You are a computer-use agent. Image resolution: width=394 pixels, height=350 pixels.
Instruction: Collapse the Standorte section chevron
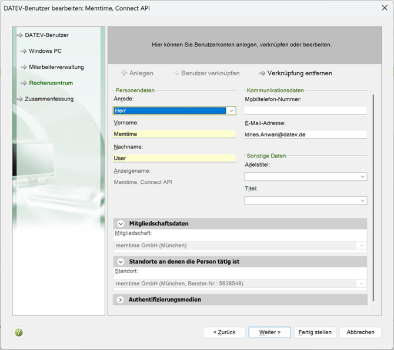pos(121,261)
